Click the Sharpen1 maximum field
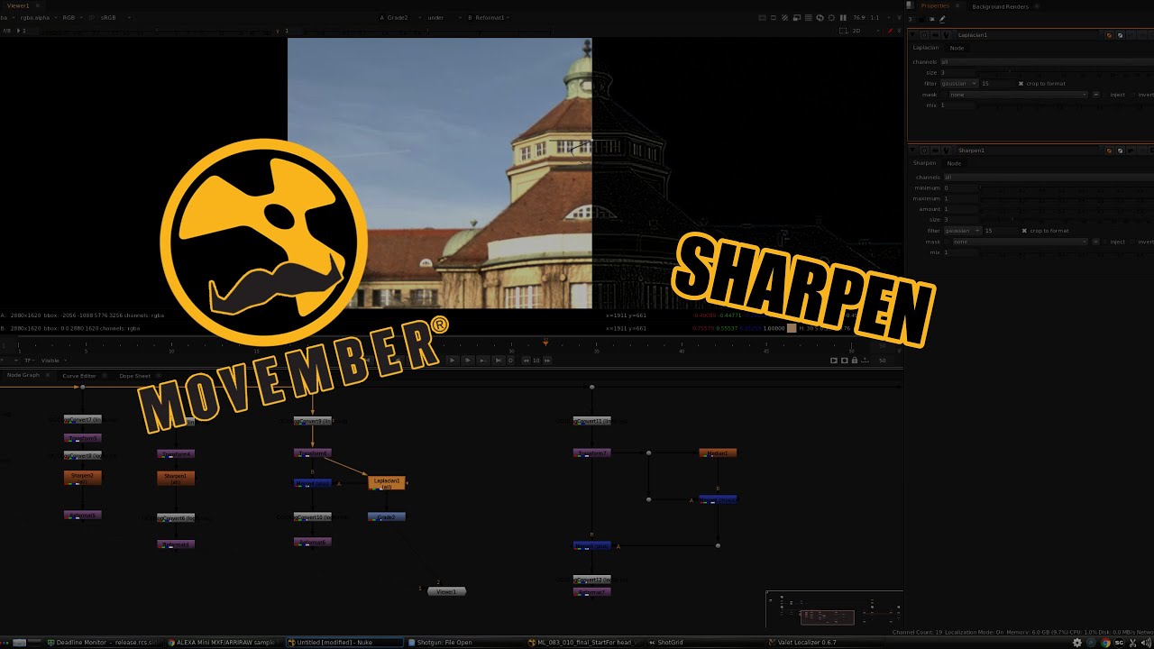Image resolution: width=1154 pixels, height=649 pixels. [960, 198]
